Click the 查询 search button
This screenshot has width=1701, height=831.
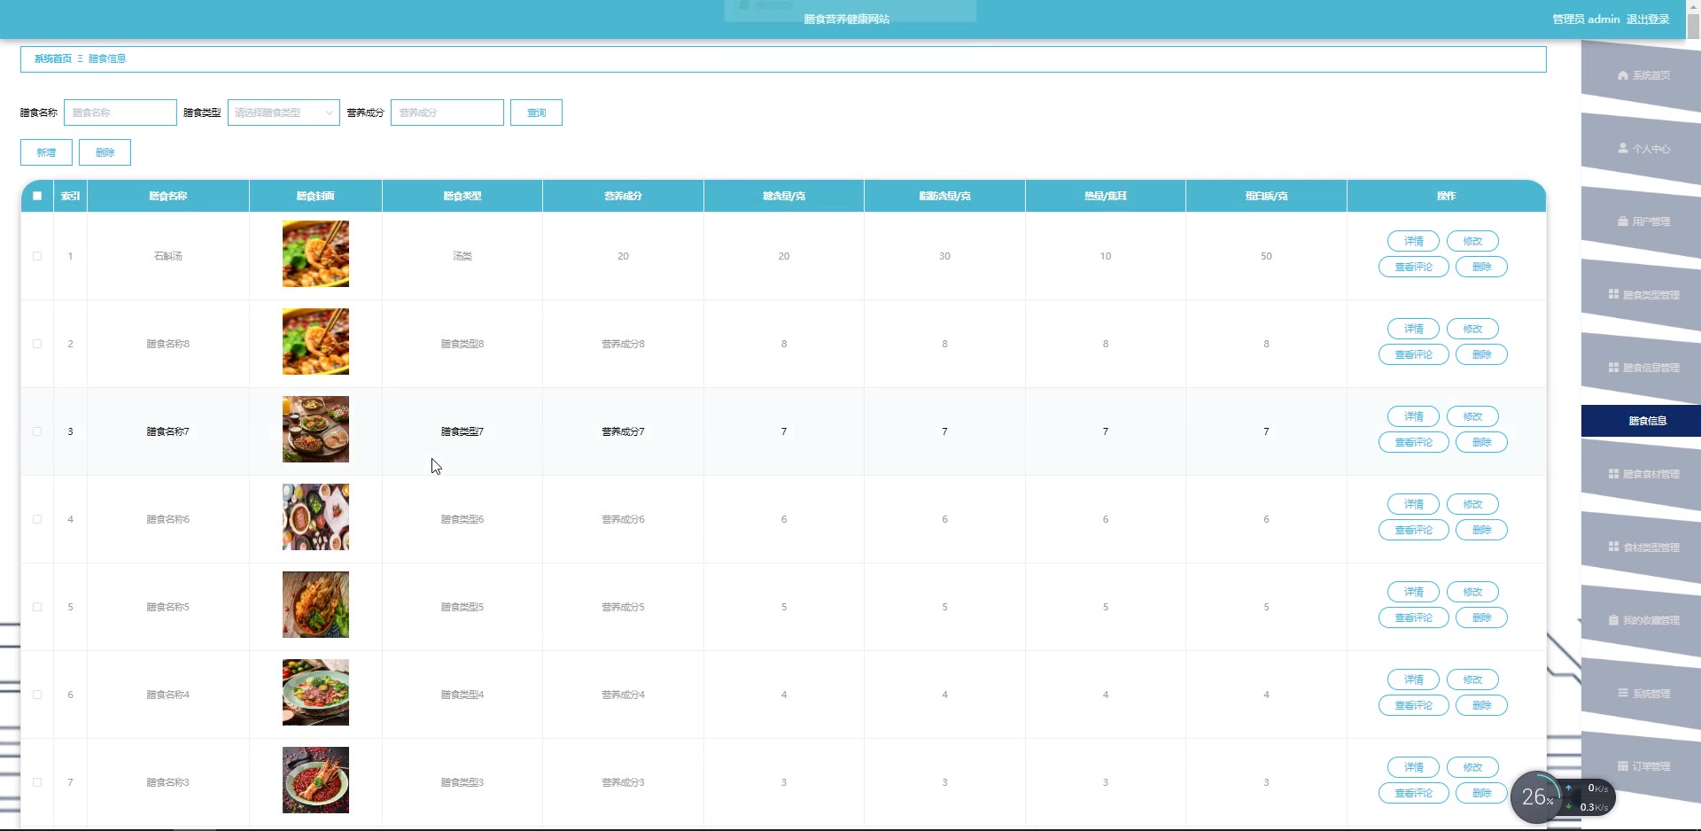(x=536, y=113)
